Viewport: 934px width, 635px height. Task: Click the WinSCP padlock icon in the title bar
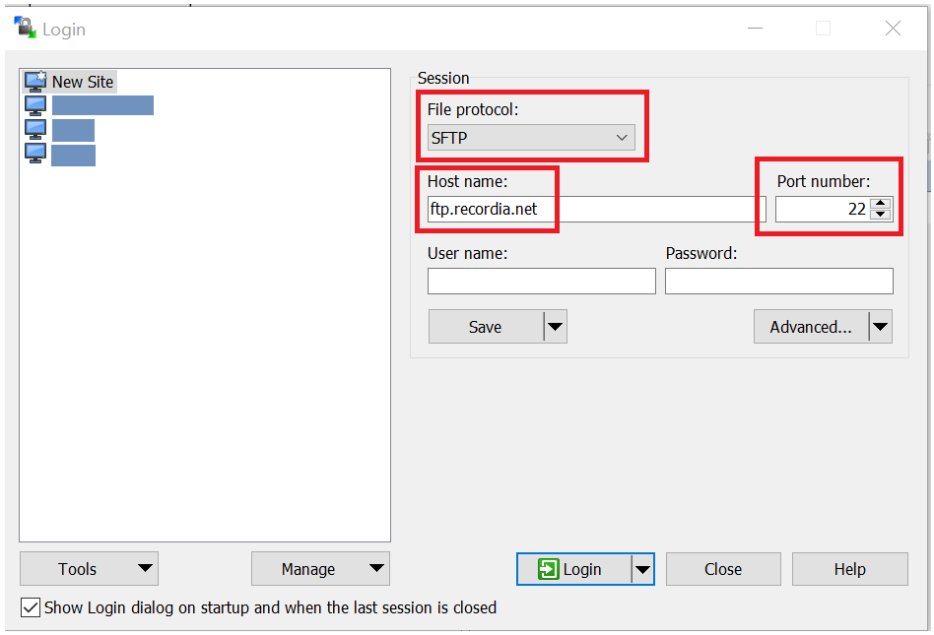click(x=25, y=28)
